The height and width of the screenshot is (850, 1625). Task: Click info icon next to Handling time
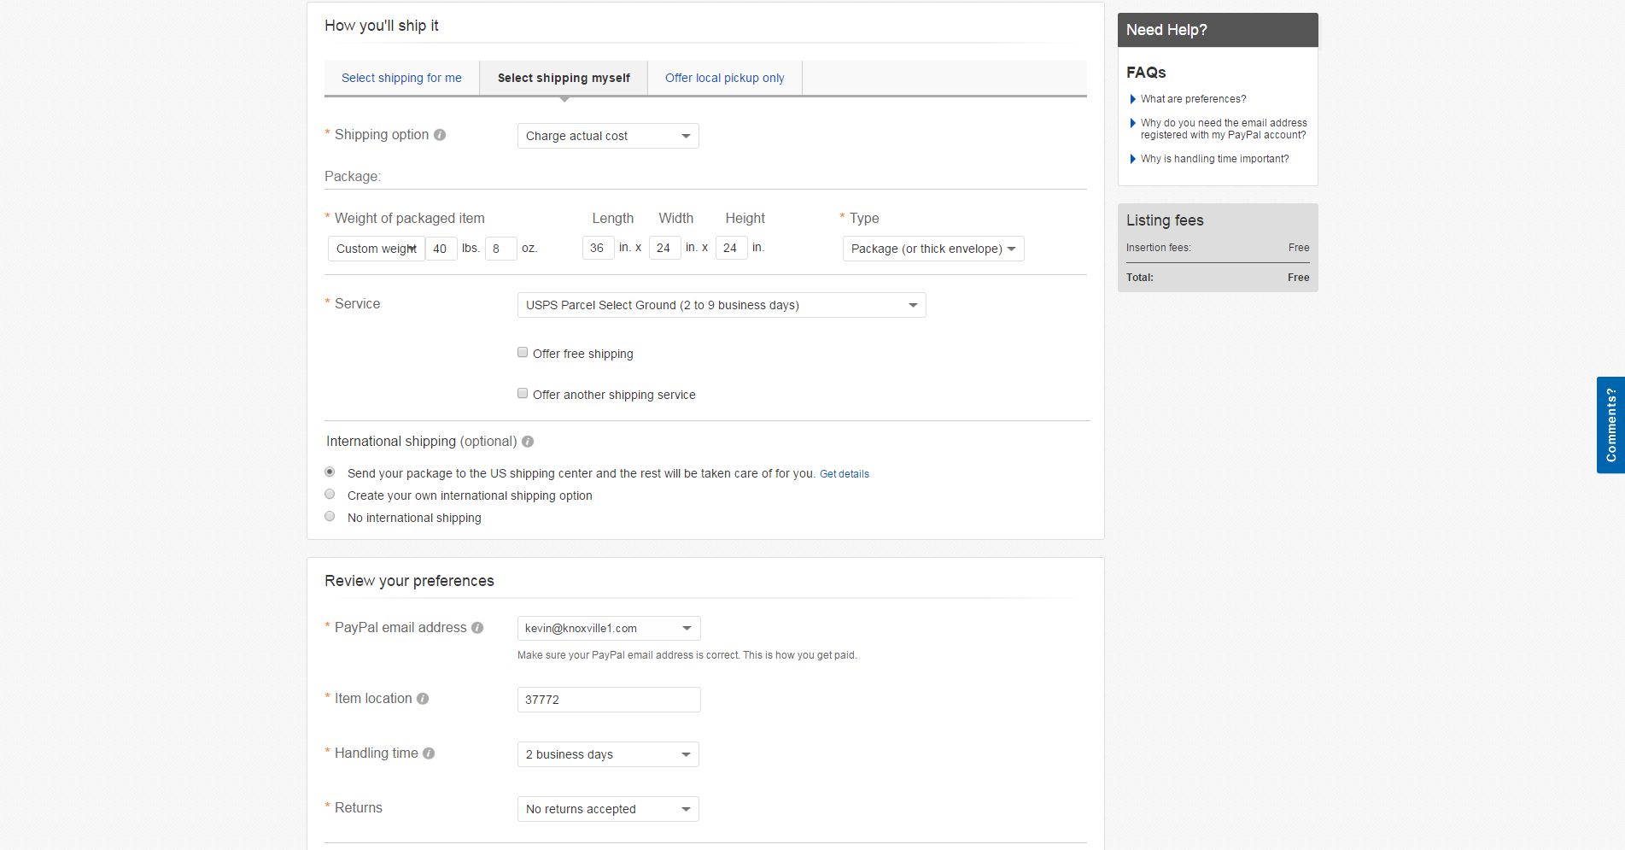click(429, 753)
